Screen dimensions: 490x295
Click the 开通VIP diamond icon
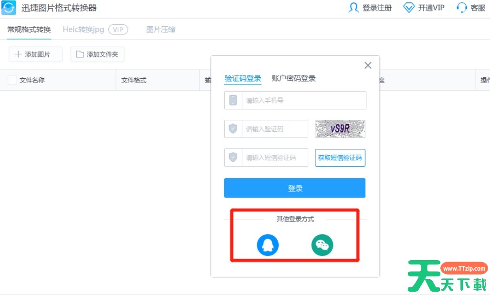409,8
